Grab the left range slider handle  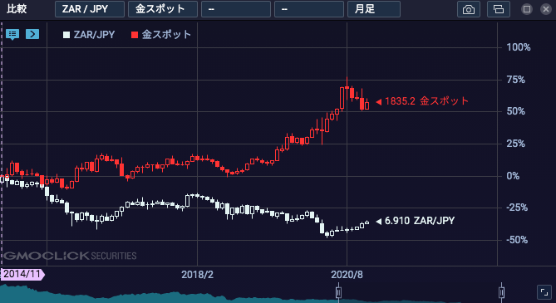[x=338, y=292]
